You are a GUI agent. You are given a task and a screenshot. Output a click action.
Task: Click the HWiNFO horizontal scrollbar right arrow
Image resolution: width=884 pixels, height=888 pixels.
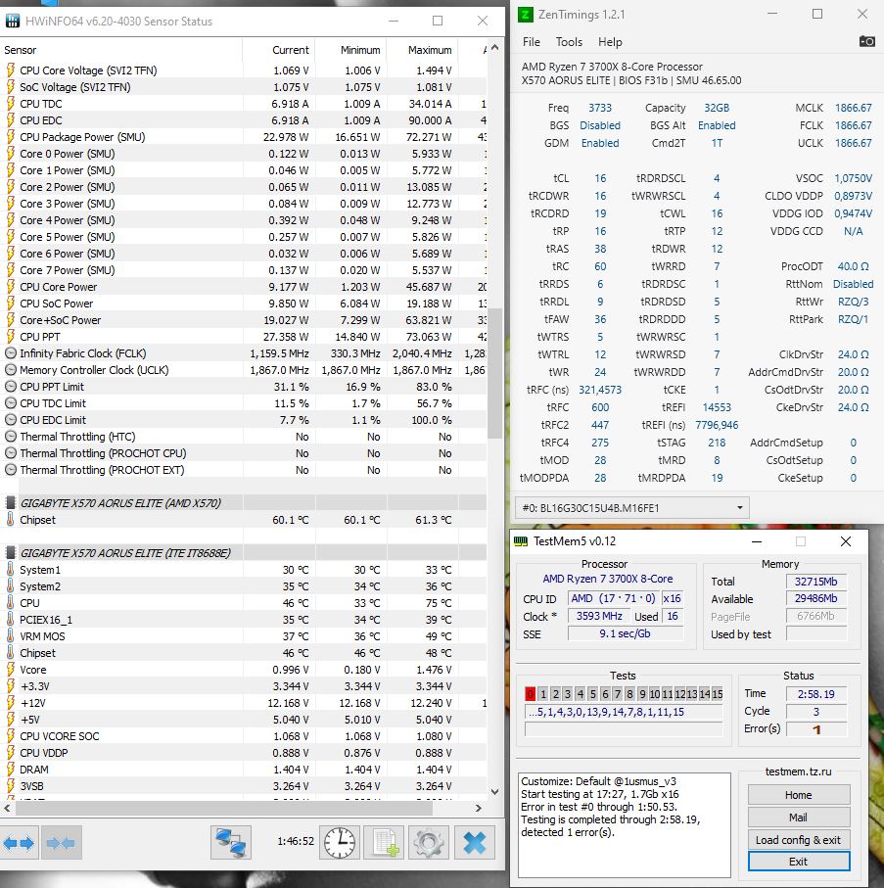(x=479, y=808)
